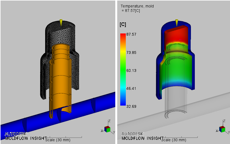
Task: Click the 32.69 minimum legend value
Action: (x=131, y=106)
